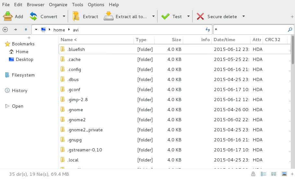Select Filesystem in the sidebar
295x179 pixels.
tap(23, 75)
